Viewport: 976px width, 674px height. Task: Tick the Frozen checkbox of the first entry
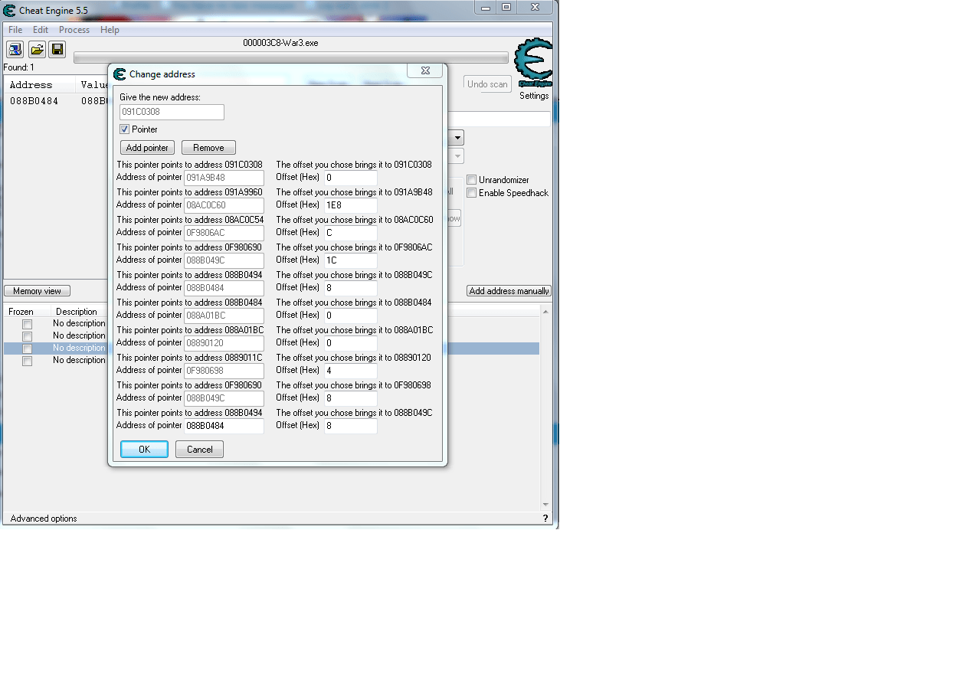click(28, 324)
